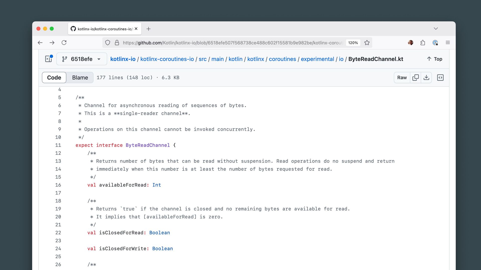Open the Firefox account avatar

pyautogui.click(x=411, y=43)
